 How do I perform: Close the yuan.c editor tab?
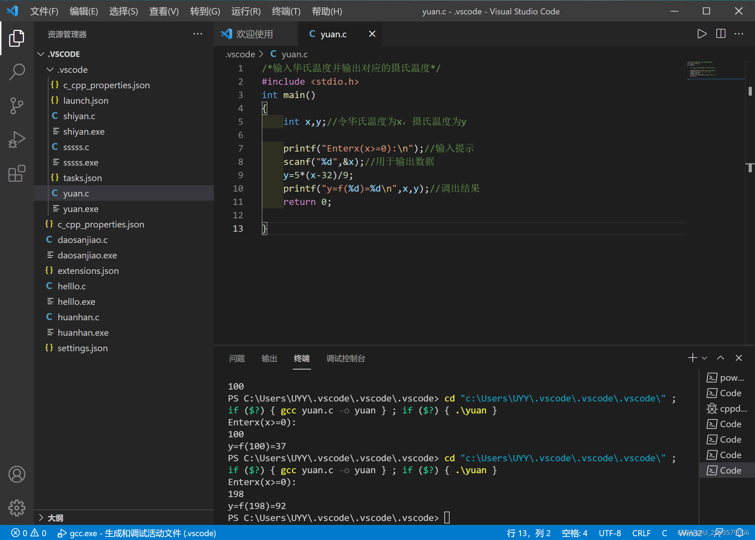[372, 34]
